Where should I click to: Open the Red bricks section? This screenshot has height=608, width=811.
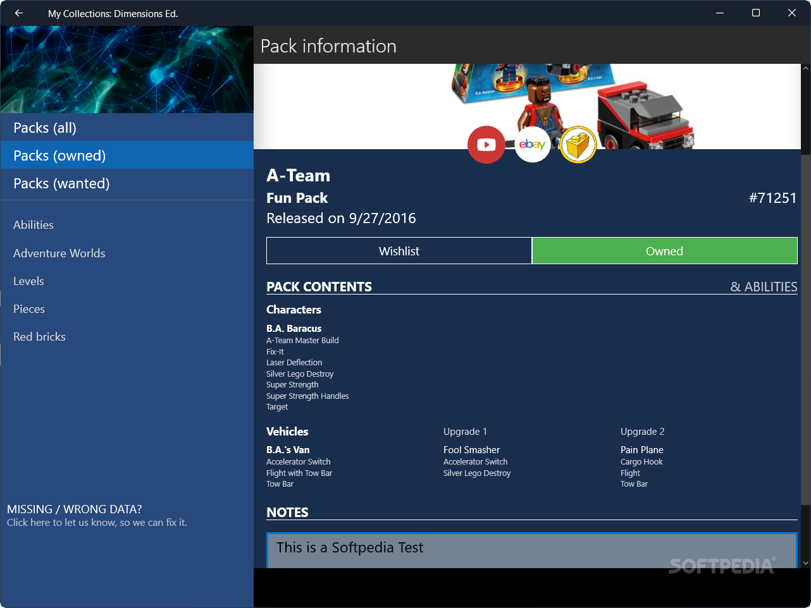click(127, 337)
